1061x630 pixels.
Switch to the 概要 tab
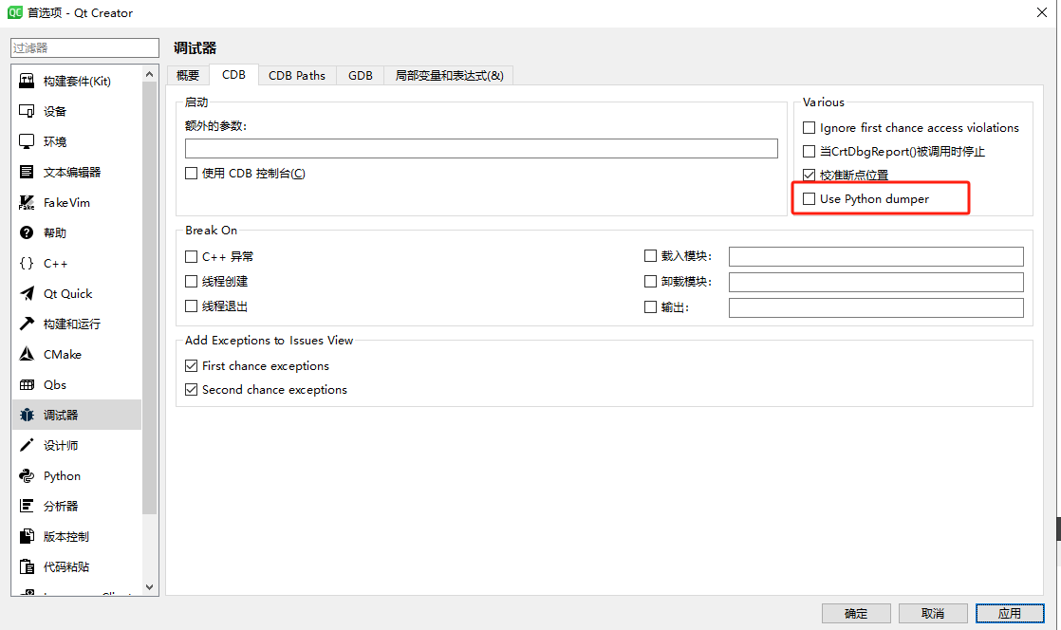pyautogui.click(x=188, y=75)
